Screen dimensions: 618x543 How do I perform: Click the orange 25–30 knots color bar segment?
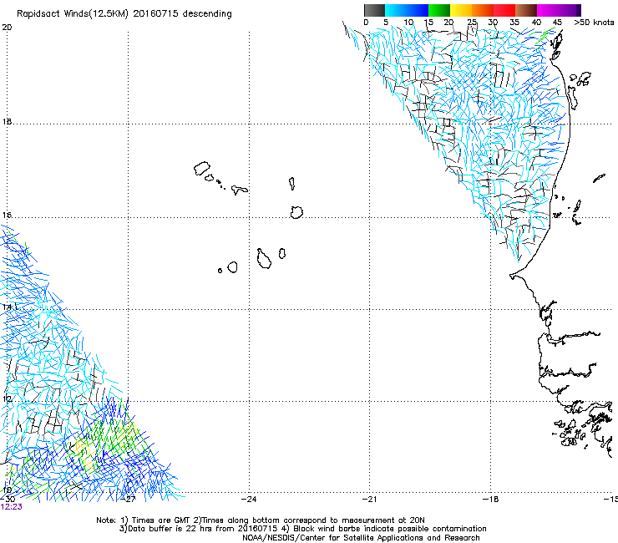483,10
